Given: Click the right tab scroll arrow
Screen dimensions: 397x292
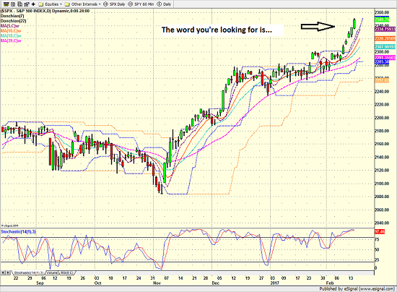Looking at the screenshot, I should pos(8,272).
